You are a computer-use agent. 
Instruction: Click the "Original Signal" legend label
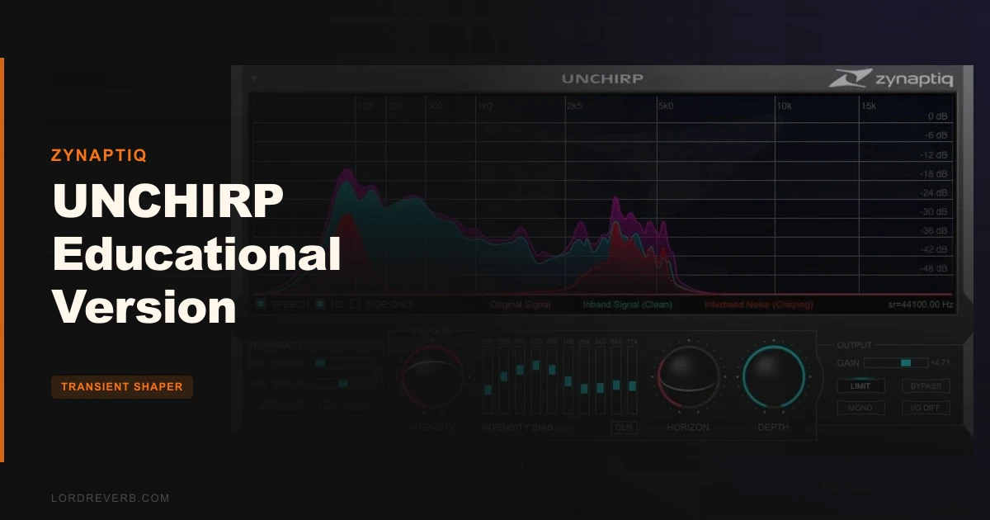[x=521, y=305]
